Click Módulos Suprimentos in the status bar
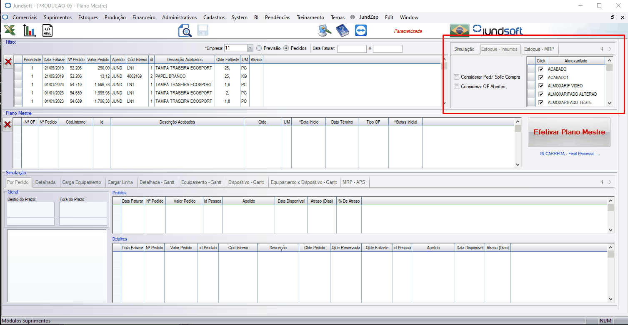Viewport: 628px width, 325px height. [27, 321]
